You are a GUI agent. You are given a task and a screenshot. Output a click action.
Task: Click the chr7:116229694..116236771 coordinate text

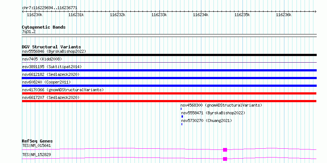(x=50, y=8)
